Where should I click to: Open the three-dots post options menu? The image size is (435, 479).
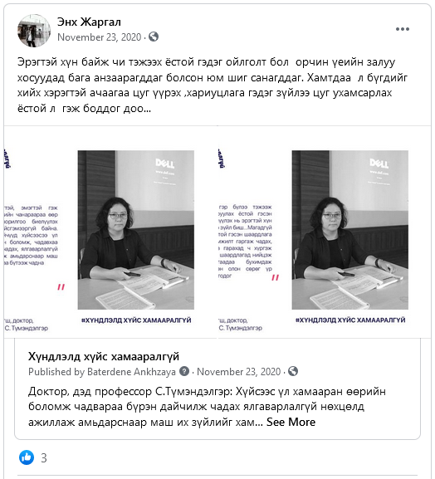point(403,29)
